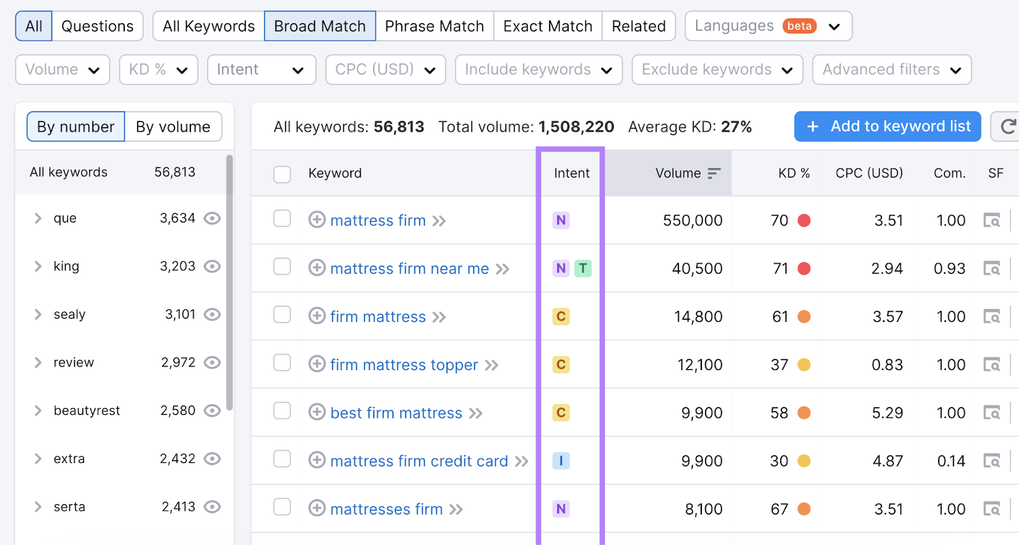1019x545 pixels.
Task: Click the plus icon next to firm mattress
Action: 317,315
